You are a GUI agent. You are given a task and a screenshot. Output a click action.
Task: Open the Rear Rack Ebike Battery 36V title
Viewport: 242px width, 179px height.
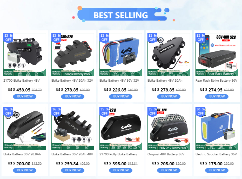[216, 81]
